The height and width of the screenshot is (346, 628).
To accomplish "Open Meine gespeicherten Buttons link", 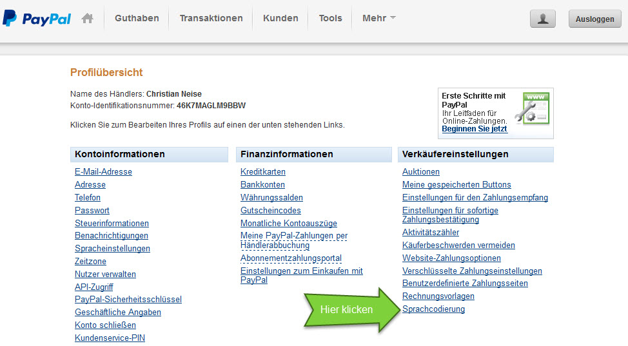I will pyautogui.click(x=456, y=185).
